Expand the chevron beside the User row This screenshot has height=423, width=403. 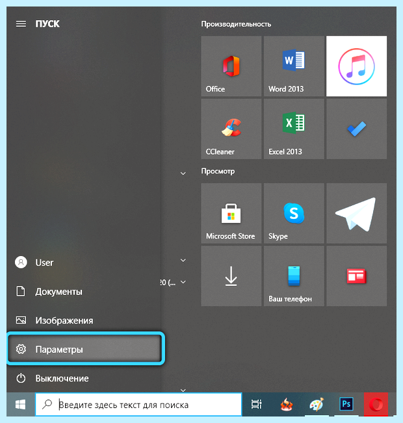click(x=183, y=260)
